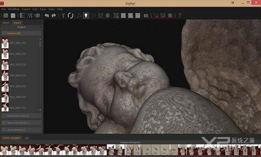Open the View menu
This screenshot has height=157, width=261.
pyautogui.click(x=51, y=9)
